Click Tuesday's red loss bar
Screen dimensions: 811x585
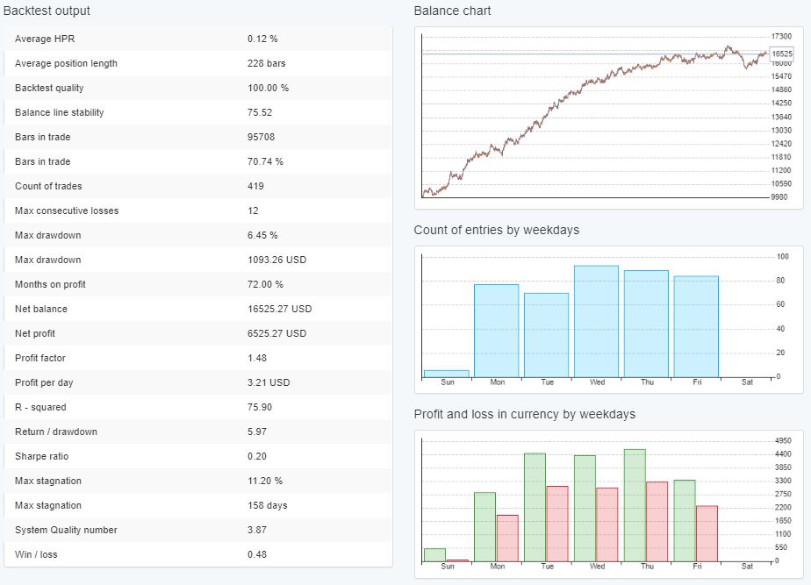(x=556, y=524)
